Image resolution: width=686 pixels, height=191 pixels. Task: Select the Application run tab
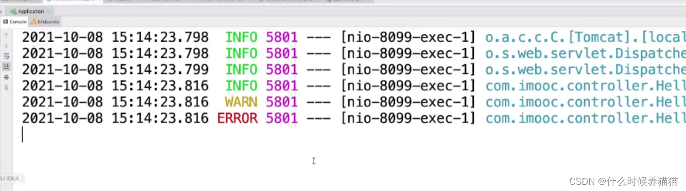pos(27,11)
